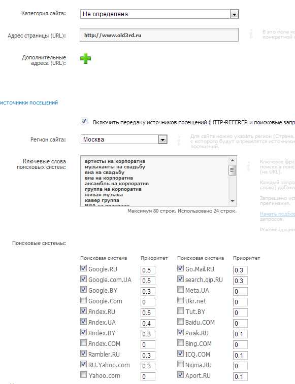Click the page URL input field
The height and width of the screenshot is (384, 295).
click(x=159, y=35)
